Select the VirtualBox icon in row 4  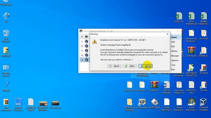coord(86,55)
